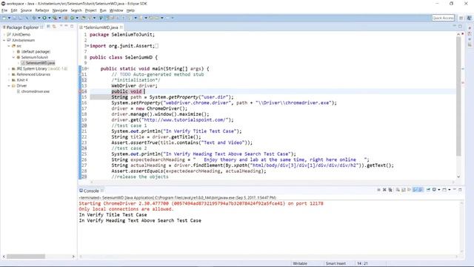Clear the Console output

coord(398,190)
